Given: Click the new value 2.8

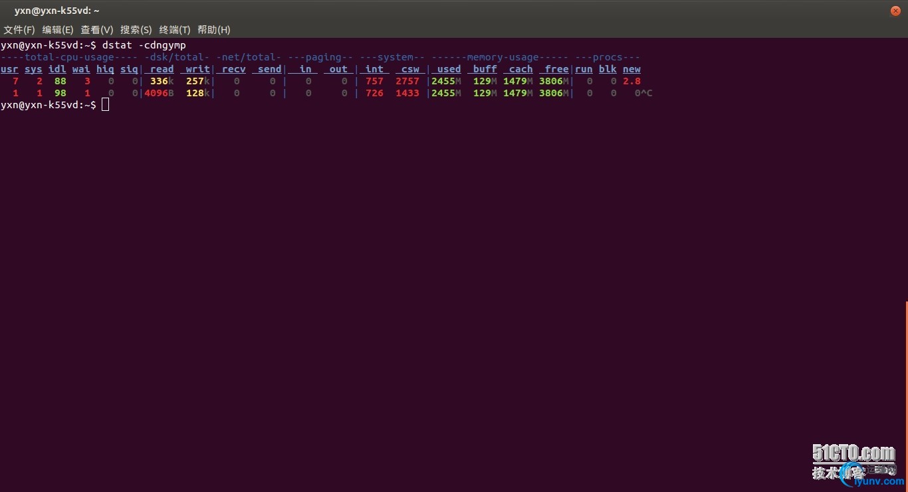Looking at the screenshot, I should tap(631, 81).
